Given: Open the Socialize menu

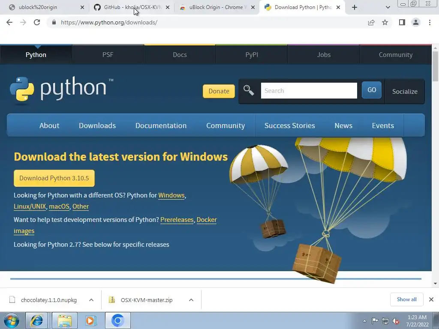Looking at the screenshot, I should [405, 92].
